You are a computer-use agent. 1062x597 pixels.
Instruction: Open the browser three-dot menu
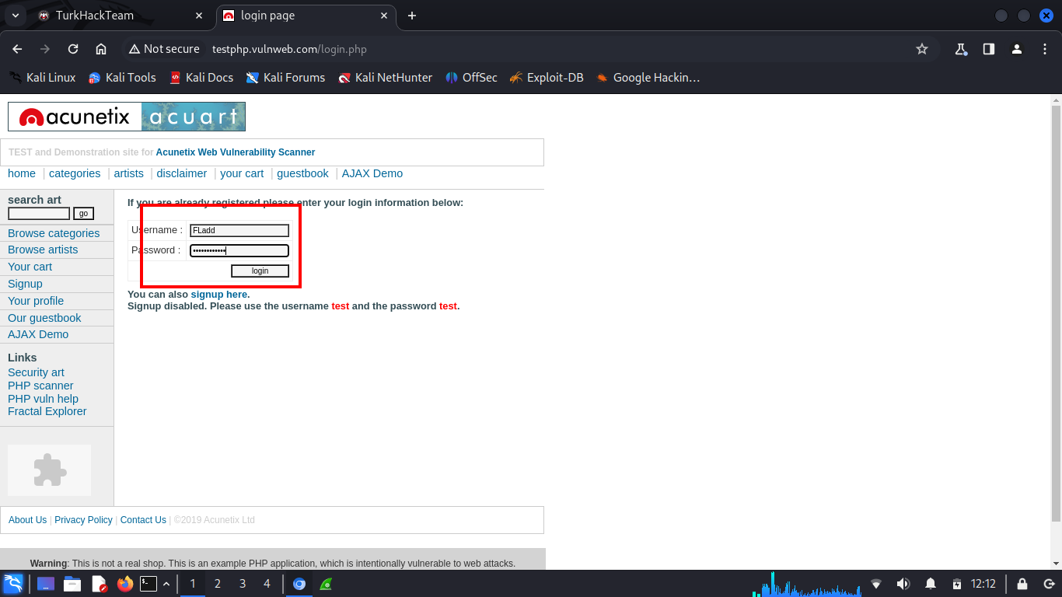tap(1045, 49)
